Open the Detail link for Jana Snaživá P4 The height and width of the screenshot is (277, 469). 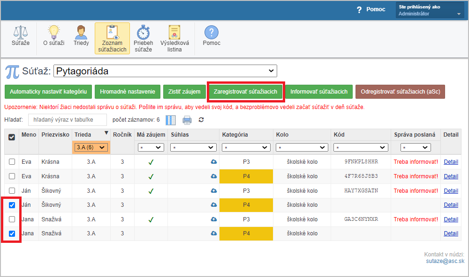pos(451,233)
